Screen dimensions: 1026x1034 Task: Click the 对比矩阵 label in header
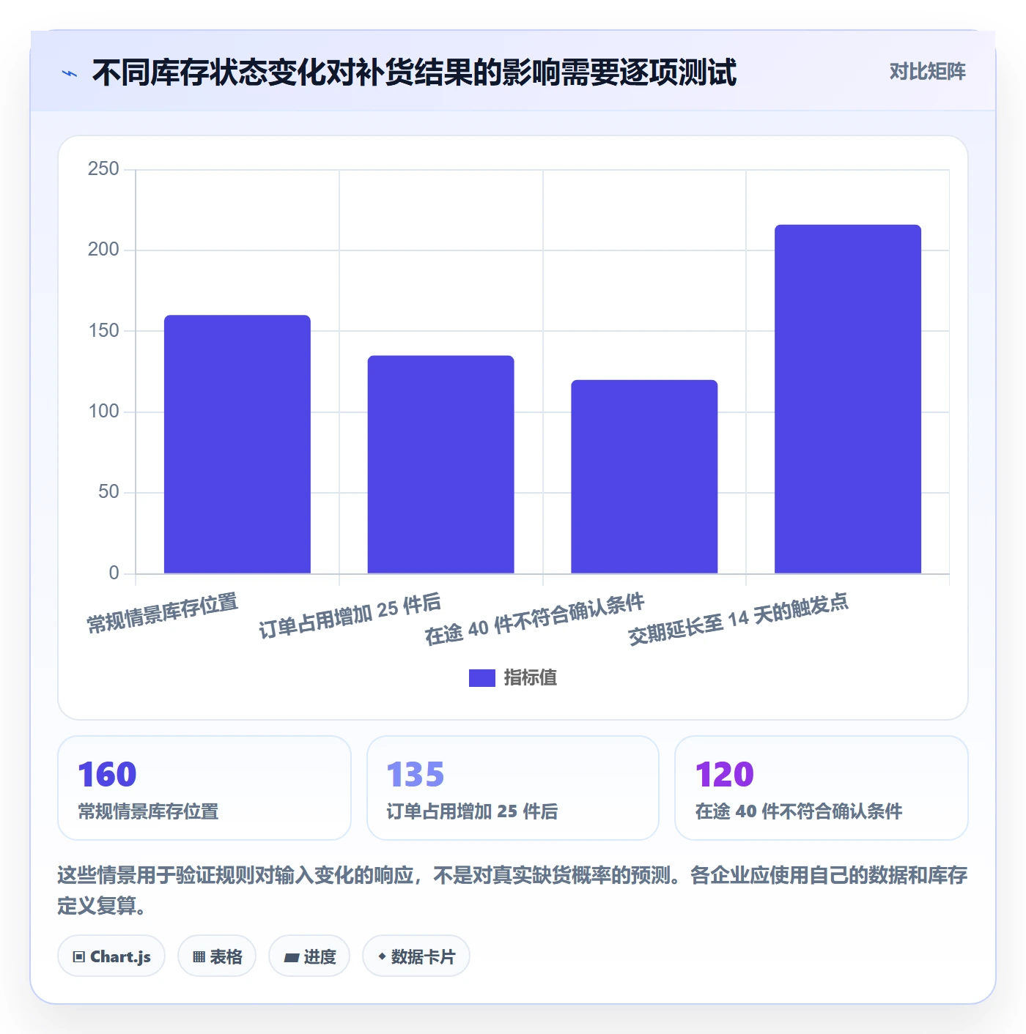click(927, 72)
